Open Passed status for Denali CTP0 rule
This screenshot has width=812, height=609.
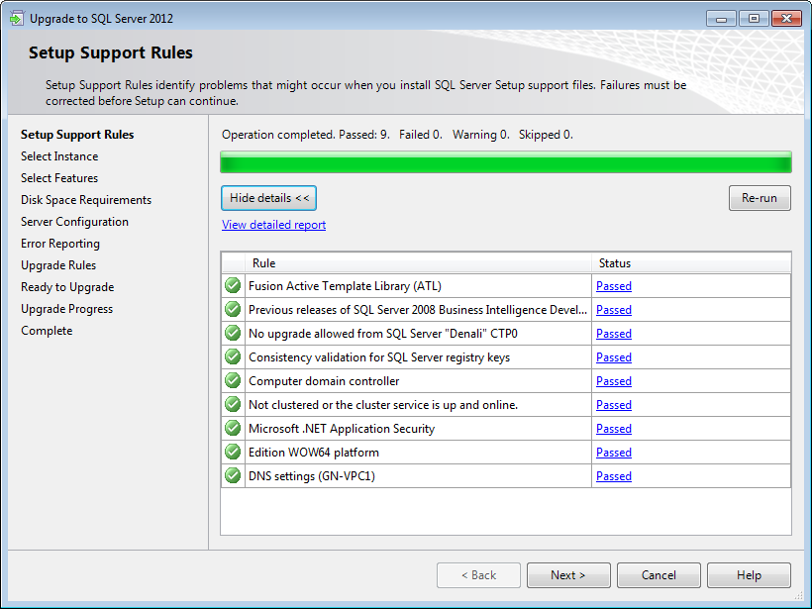coord(614,334)
